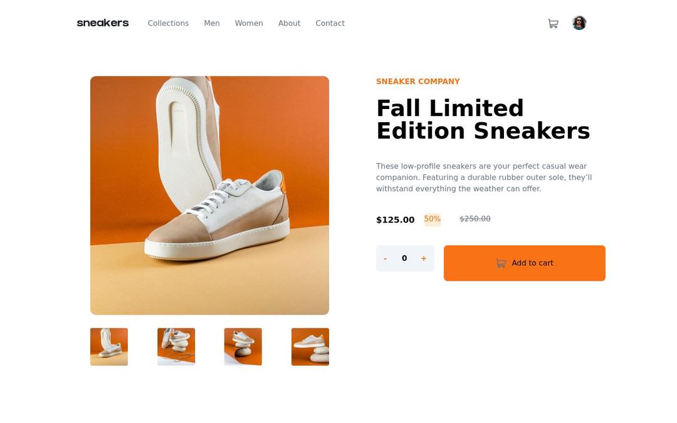Click the 50% discount badge
Viewport: 677px width, 423px height.
pos(432,219)
